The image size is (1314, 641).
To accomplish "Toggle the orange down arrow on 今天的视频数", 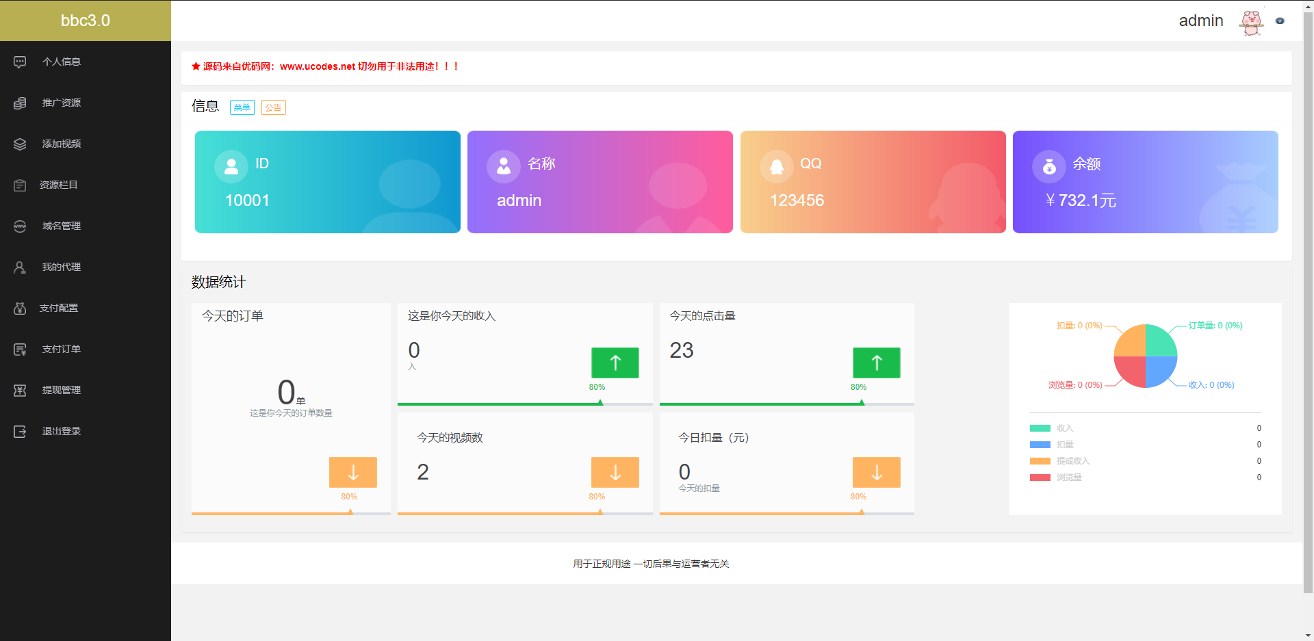I will point(615,472).
